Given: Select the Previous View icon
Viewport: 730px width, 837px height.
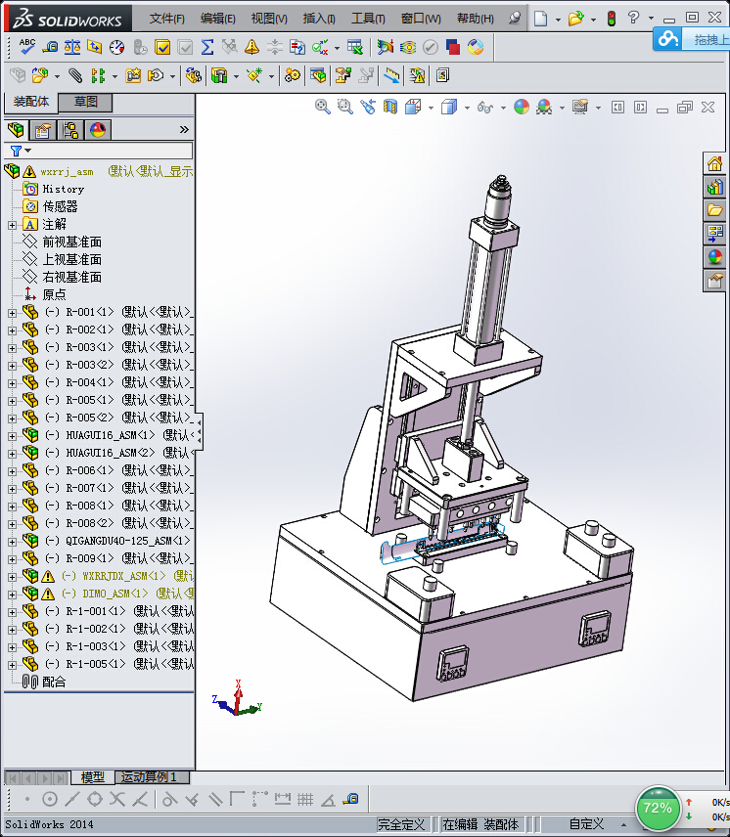Looking at the screenshot, I should tap(367, 107).
